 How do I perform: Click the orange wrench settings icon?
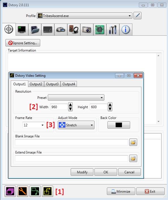tap(23, 191)
